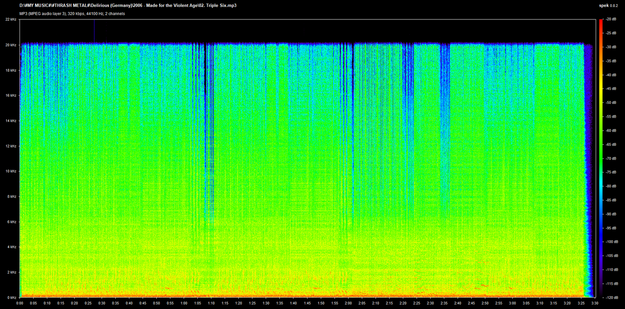Click the 18 kHz frequency axis label

point(11,70)
